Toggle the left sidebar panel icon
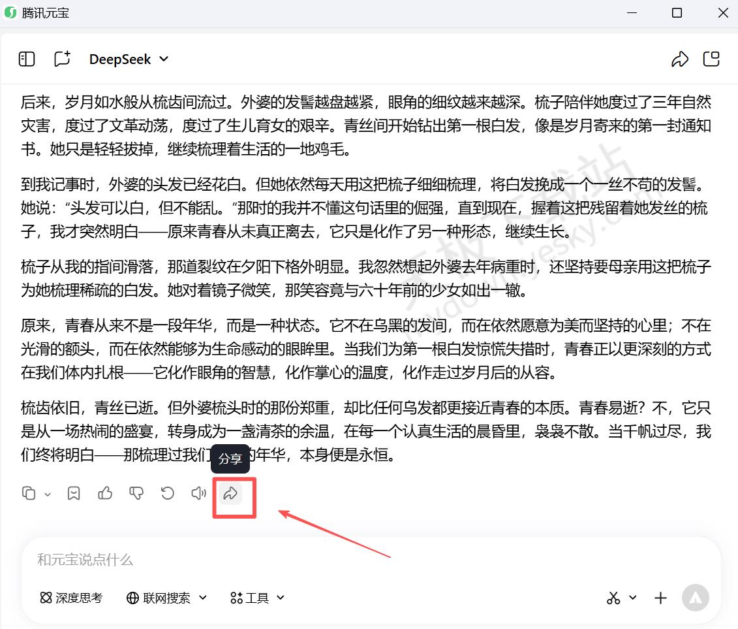Viewport: 738px width, 629px height. pyautogui.click(x=27, y=59)
